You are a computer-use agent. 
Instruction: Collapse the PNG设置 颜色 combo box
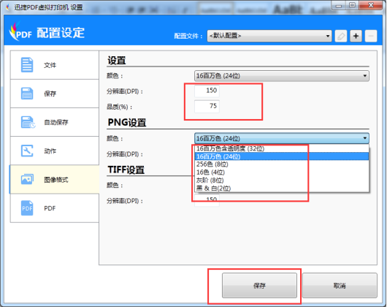282,138
